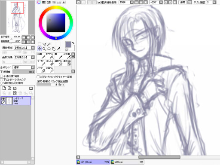Adjust the 不透明度 layer opacity slider
220x165 pixels.
pos(24,72)
